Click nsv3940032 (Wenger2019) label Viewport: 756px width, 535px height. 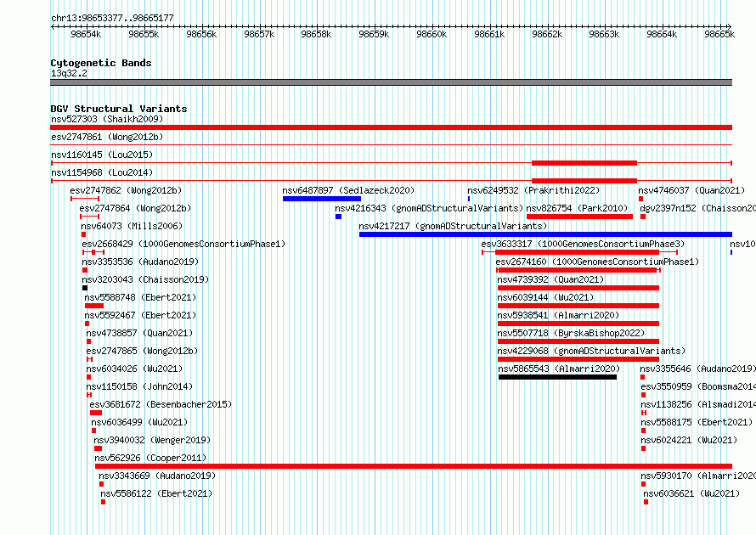[x=152, y=440]
